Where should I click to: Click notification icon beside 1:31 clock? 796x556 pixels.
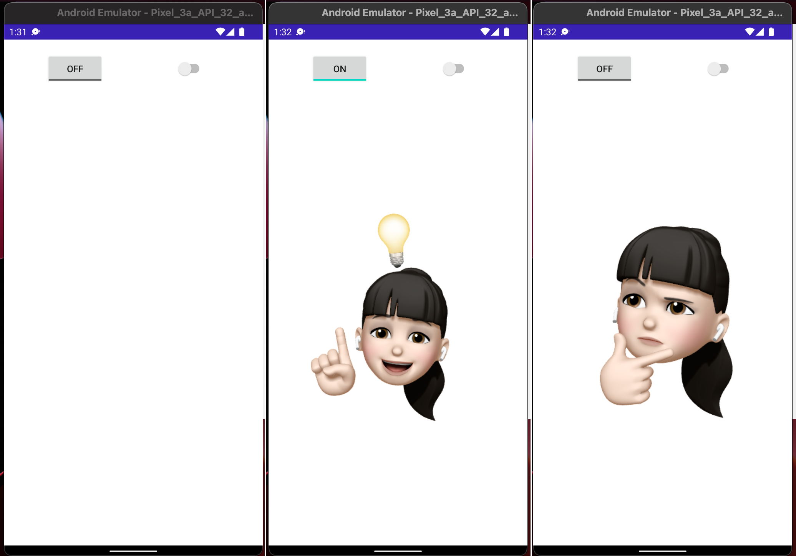pyautogui.click(x=36, y=32)
